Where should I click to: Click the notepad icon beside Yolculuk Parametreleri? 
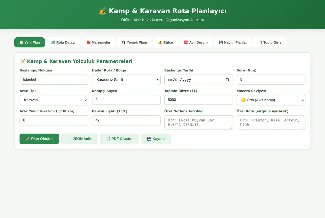point(22,61)
